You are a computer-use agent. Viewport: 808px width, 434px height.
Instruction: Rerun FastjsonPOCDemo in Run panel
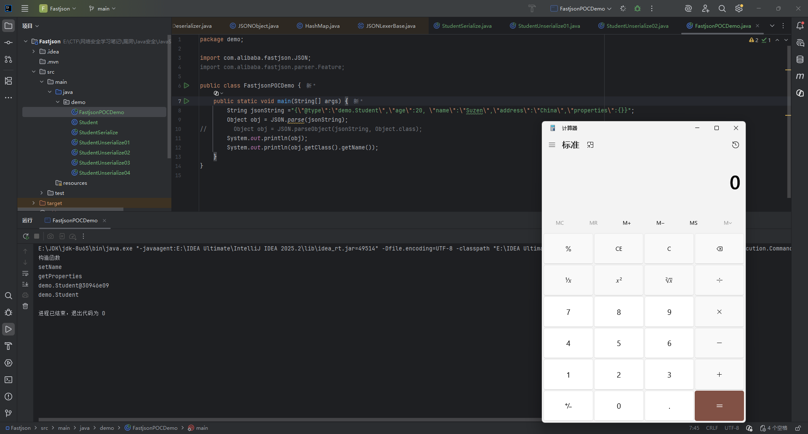[x=26, y=236]
